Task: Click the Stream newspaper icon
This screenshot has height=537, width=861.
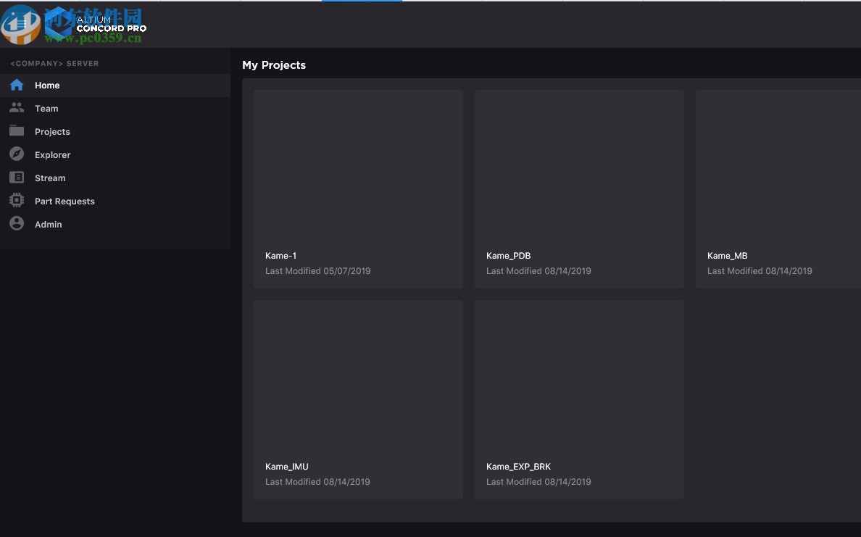Action: click(17, 178)
